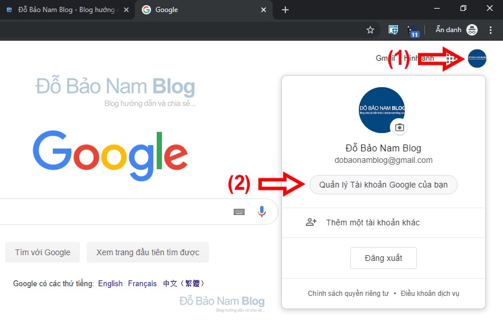Restore down the Chrome window
Screen dimensions: 503x320
pyautogui.click(x=463, y=9)
